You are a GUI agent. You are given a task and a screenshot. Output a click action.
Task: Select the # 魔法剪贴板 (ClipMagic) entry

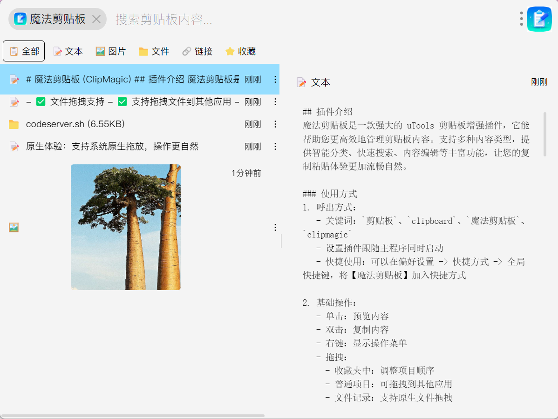[140, 79]
